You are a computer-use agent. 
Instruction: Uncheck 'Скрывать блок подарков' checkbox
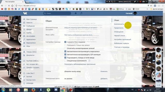[65, 42]
